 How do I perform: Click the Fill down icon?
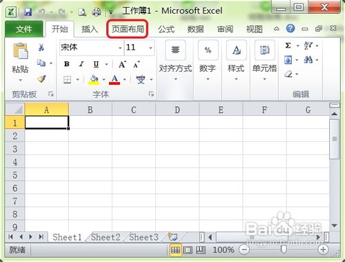pos(288,60)
